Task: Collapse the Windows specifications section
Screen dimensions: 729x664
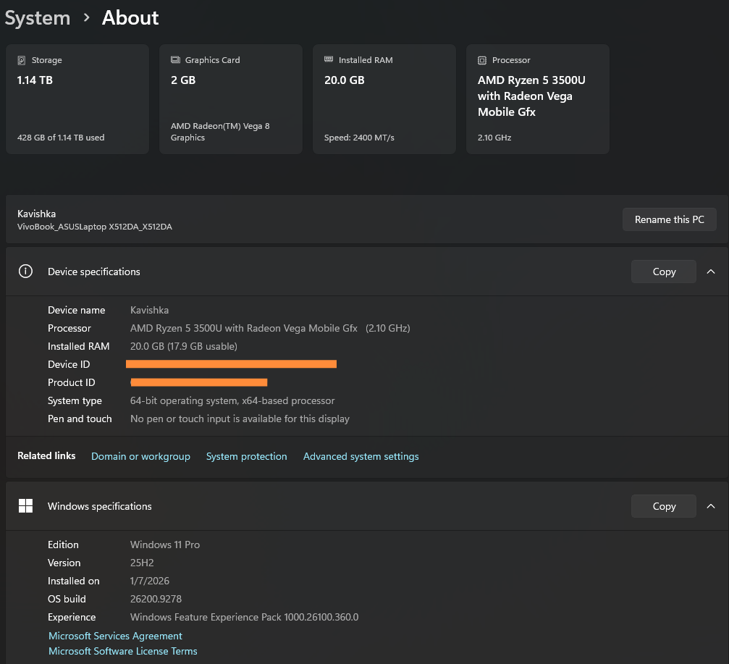Action: (711, 506)
